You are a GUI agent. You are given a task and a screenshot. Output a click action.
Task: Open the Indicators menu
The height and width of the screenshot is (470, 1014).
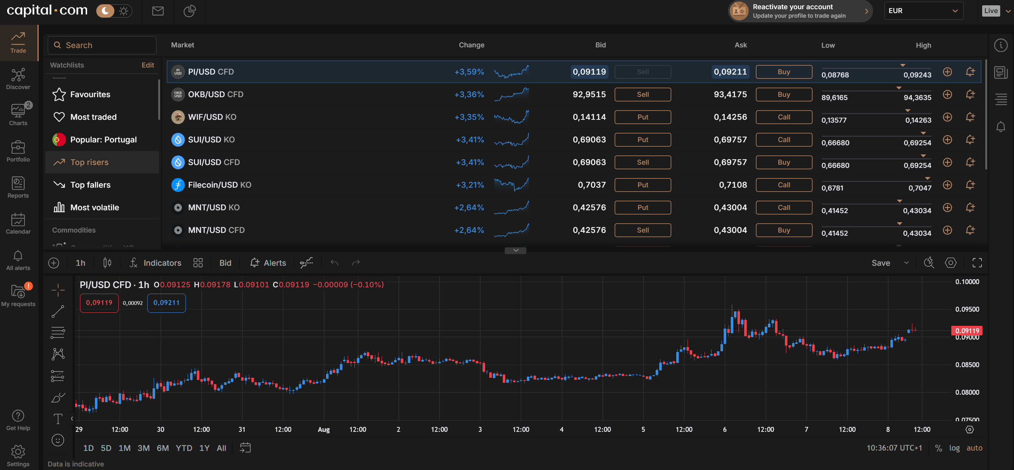(155, 263)
